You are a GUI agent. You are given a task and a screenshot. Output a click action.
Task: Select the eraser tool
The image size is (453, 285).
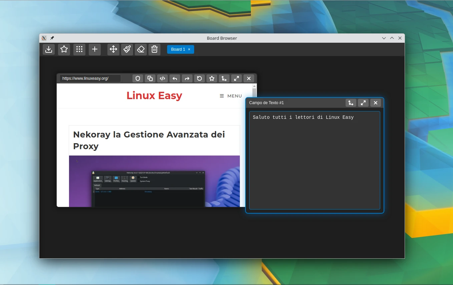[141, 49]
